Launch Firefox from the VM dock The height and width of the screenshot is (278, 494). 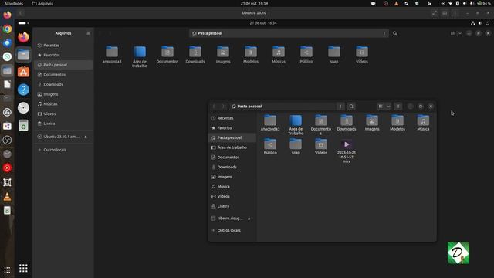[23, 37]
